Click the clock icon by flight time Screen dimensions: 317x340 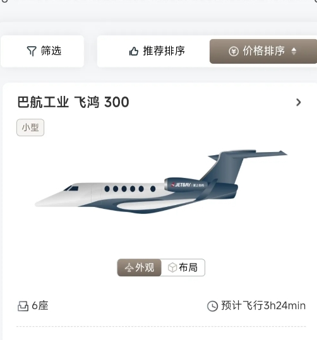[x=212, y=306]
